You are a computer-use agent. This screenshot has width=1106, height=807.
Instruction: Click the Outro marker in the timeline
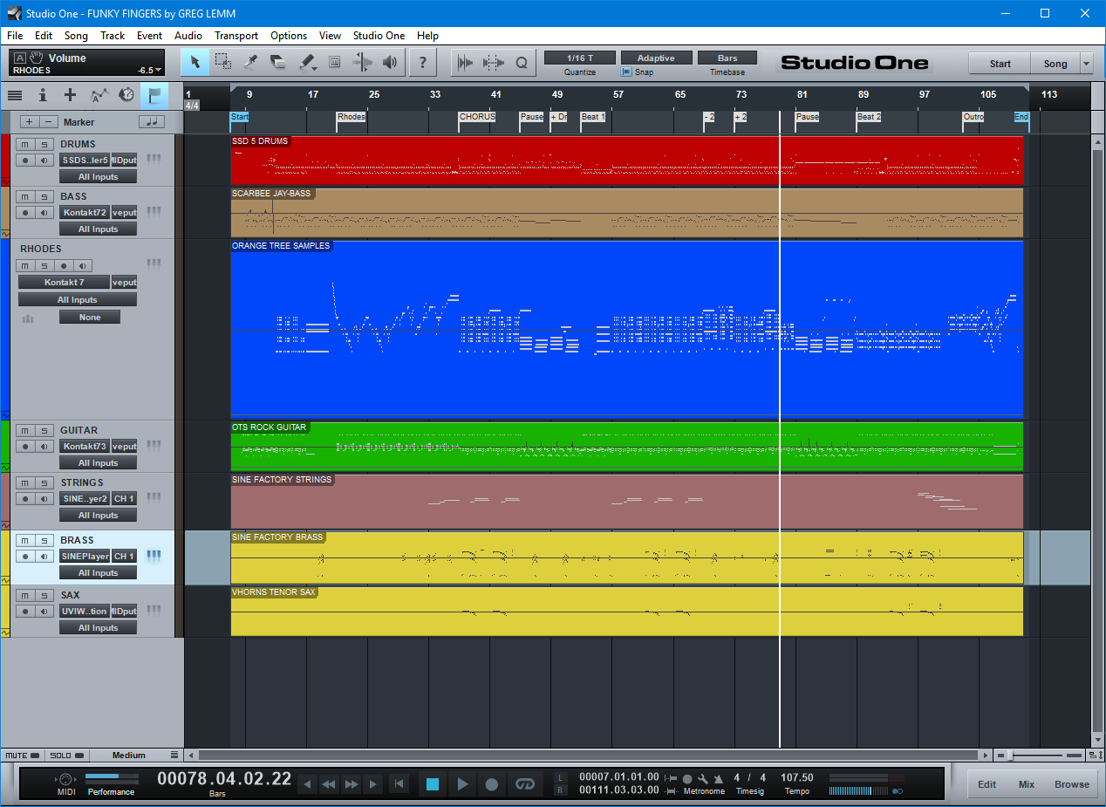point(973,117)
